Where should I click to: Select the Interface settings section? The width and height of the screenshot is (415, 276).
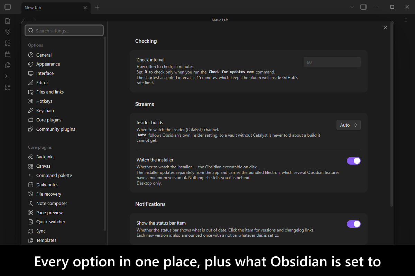click(64, 73)
